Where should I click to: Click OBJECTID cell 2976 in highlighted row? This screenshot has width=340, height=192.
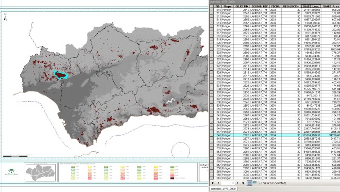pos(241,135)
